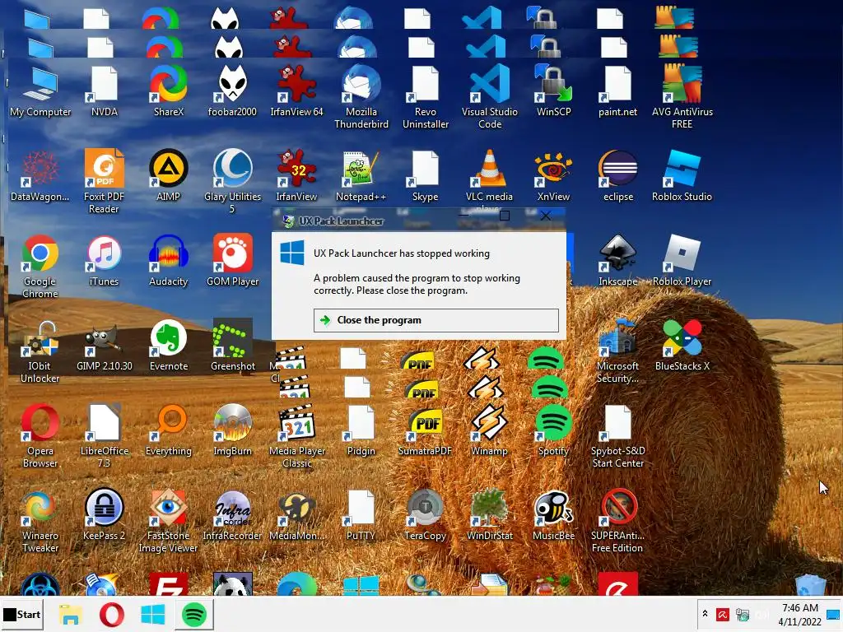843x632 pixels.
Task: Launch Glary Utilities 5 shortcut
Action: [232, 182]
